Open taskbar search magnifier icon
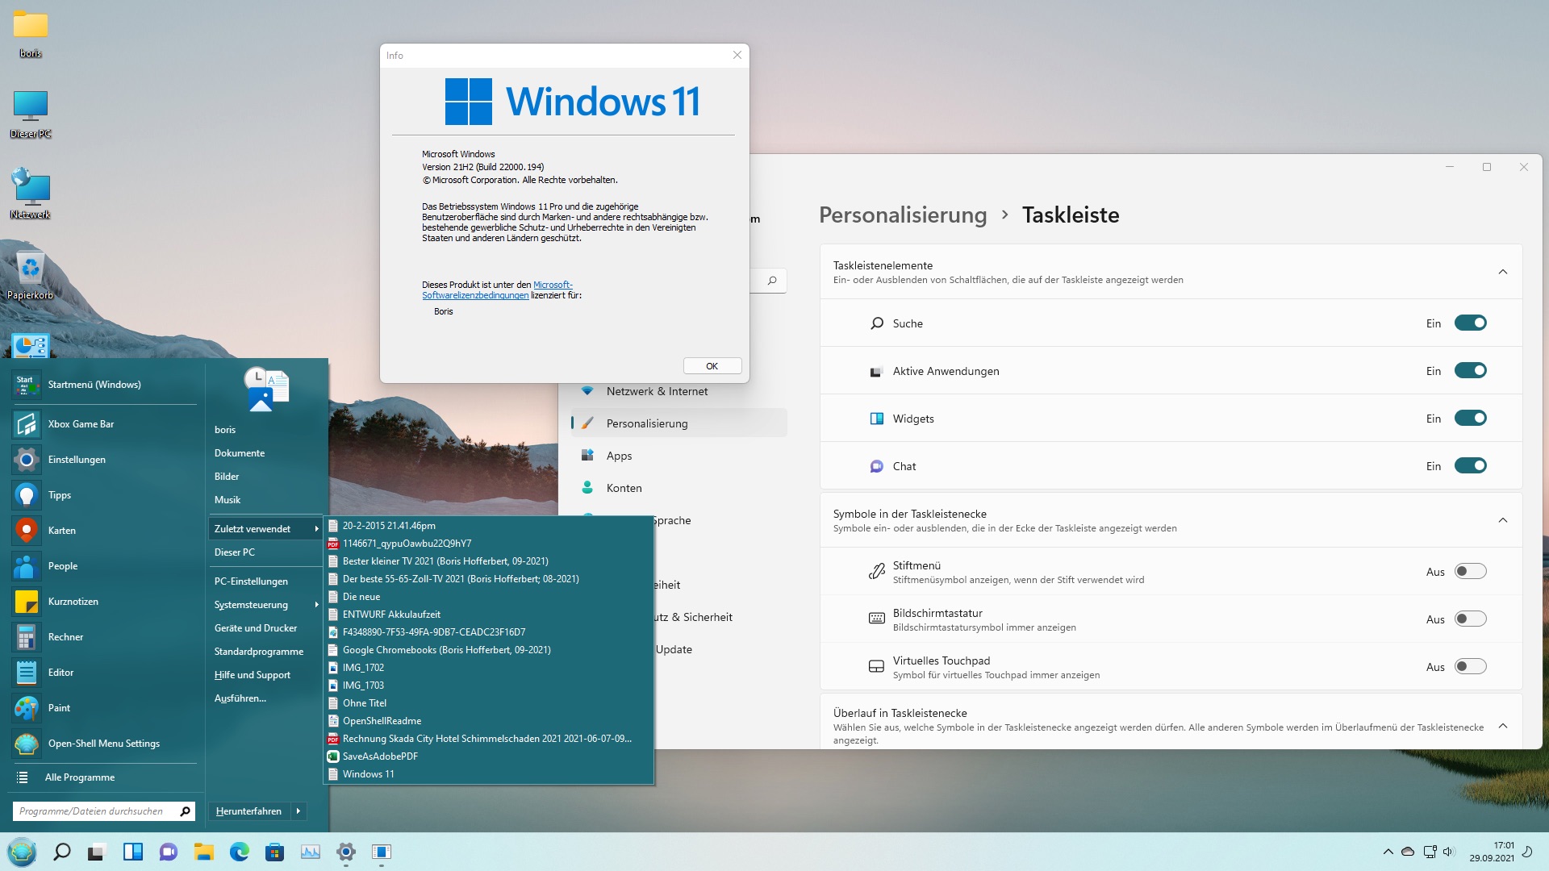The width and height of the screenshot is (1549, 871). (x=61, y=852)
